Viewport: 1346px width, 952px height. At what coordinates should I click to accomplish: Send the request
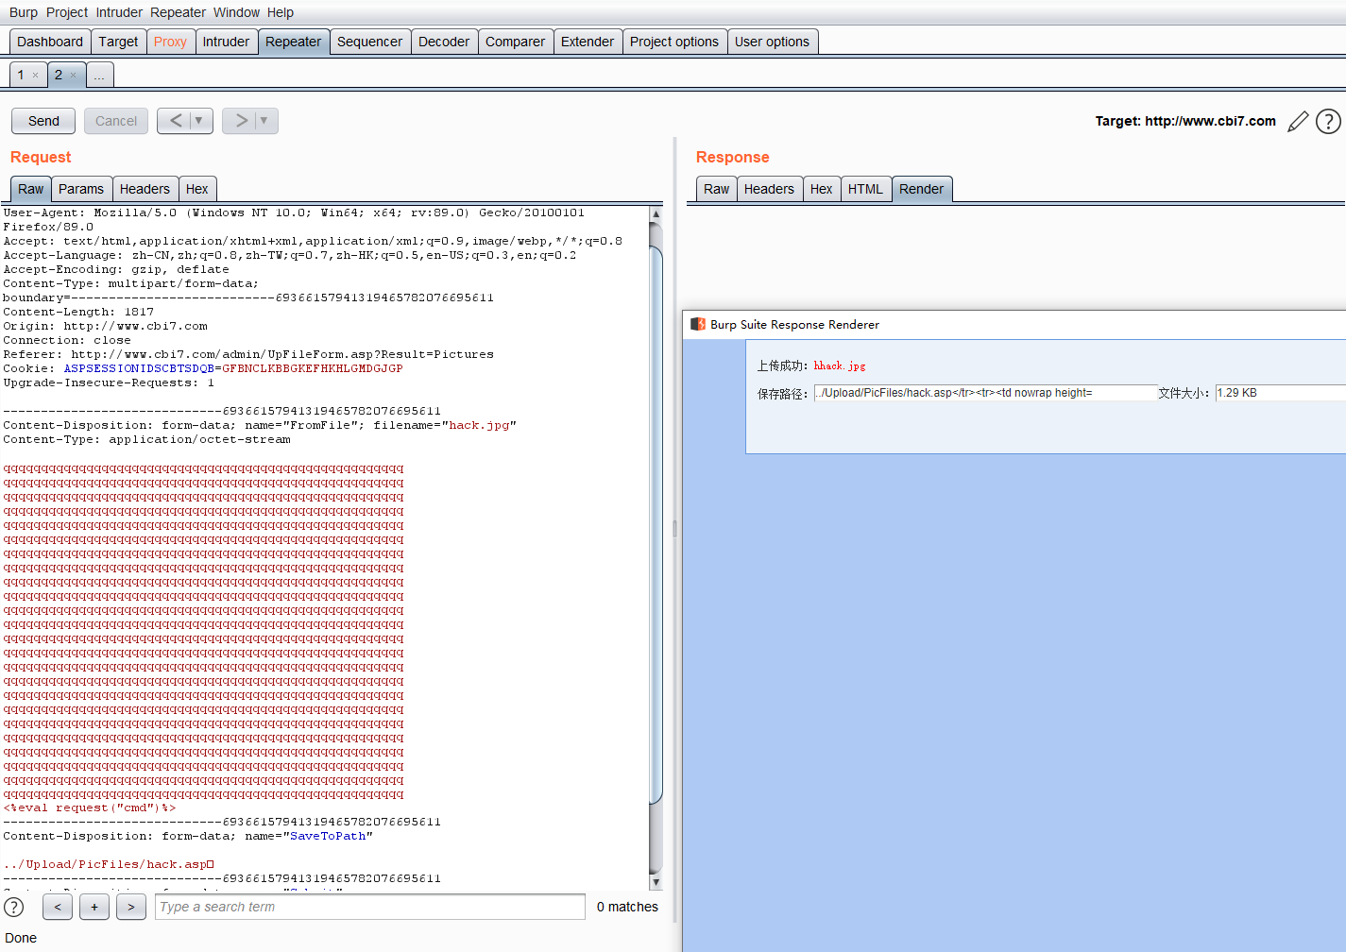click(x=43, y=121)
